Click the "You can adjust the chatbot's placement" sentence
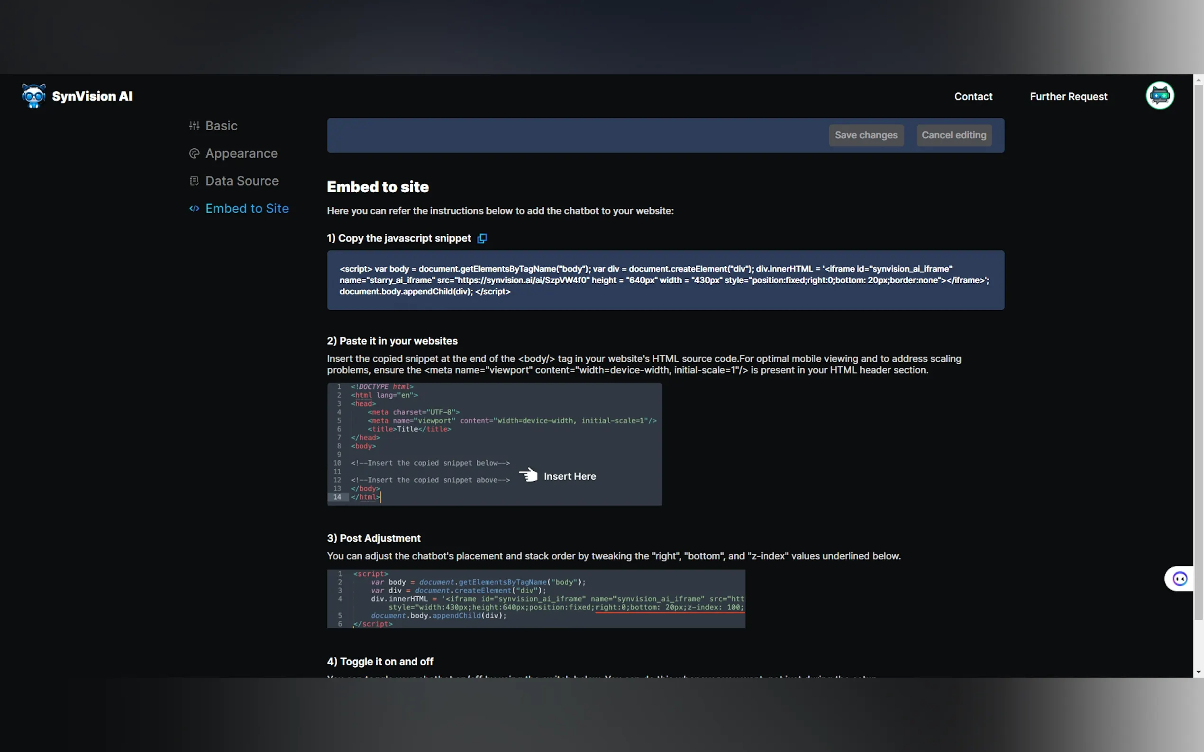 tap(614, 556)
